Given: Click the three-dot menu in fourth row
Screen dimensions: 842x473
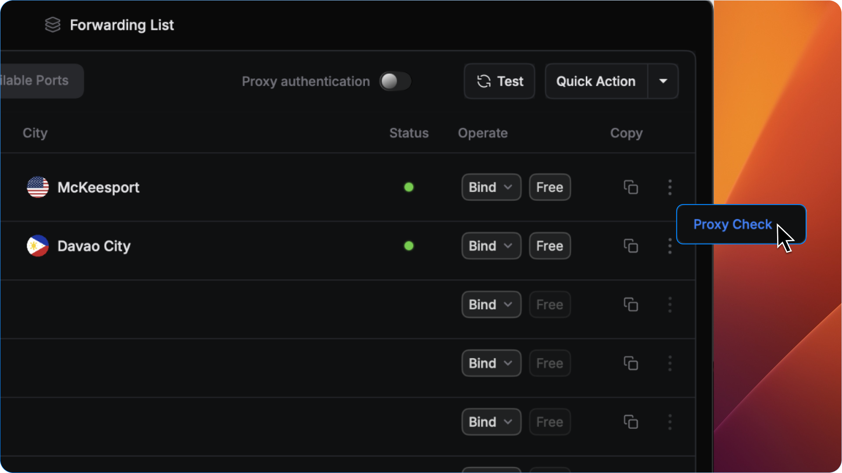Looking at the screenshot, I should tap(670, 364).
